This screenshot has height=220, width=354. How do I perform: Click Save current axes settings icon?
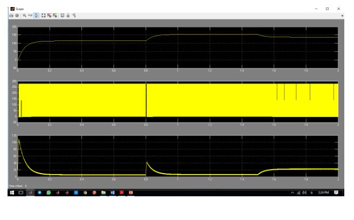pyautogui.click(x=49, y=16)
